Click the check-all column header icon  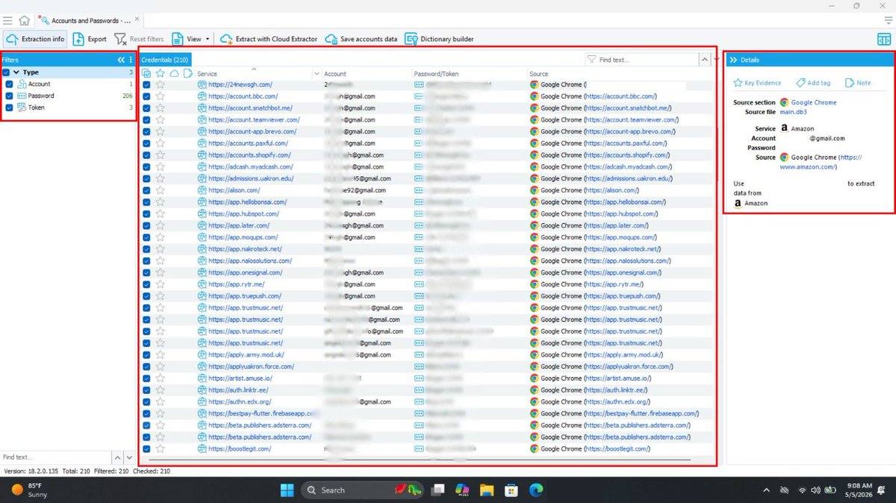(x=146, y=74)
